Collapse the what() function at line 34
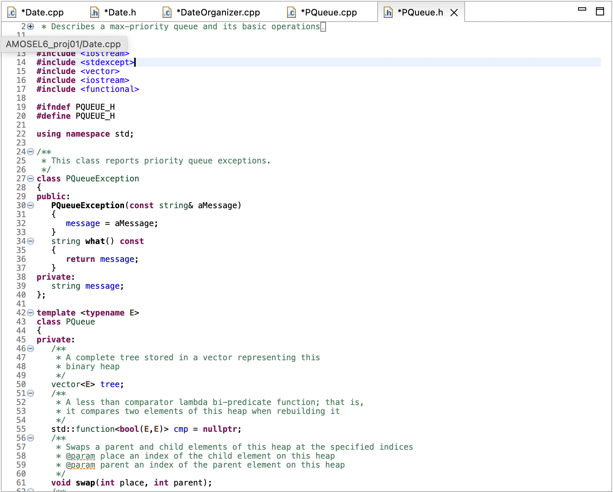Viewport: 613px width, 492px height. coord(30,241)
